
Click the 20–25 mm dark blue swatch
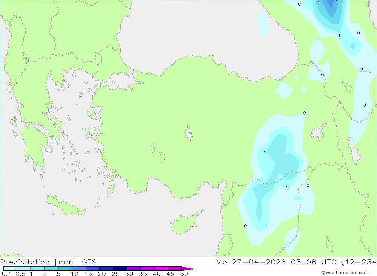point(106,268)
